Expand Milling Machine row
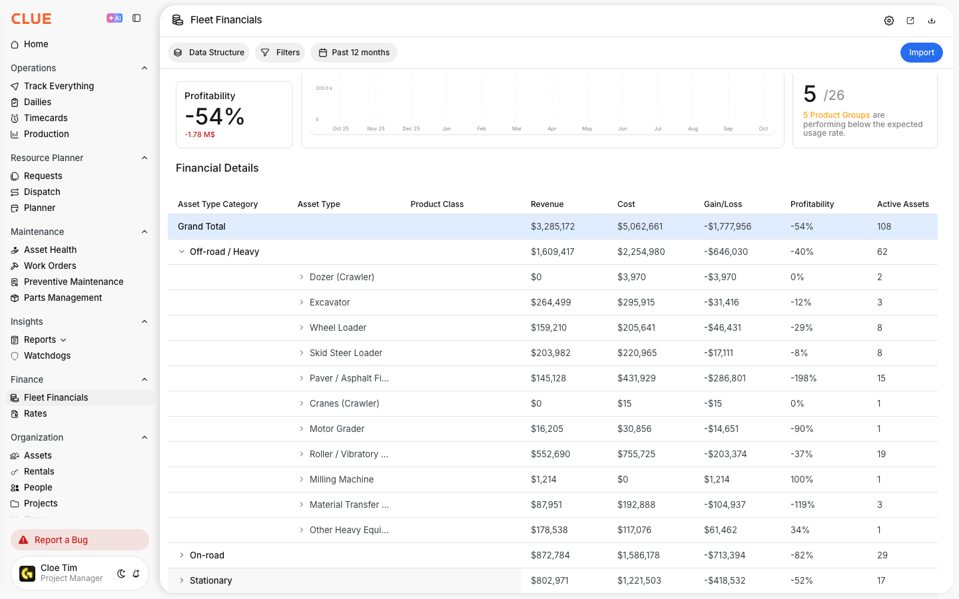 coord(301,479)
